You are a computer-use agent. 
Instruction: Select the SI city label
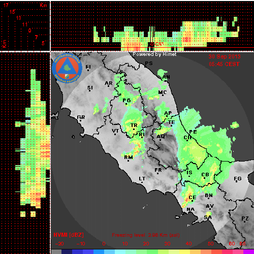(90, 88)
